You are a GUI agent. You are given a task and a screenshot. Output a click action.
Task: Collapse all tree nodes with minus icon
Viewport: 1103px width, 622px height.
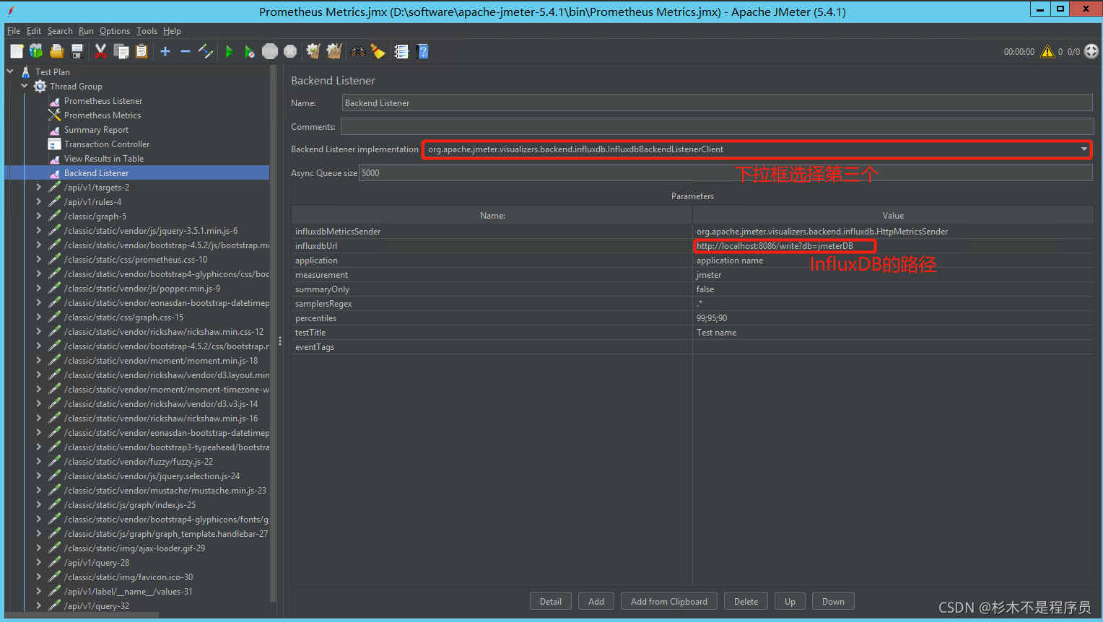click(186, 51)
